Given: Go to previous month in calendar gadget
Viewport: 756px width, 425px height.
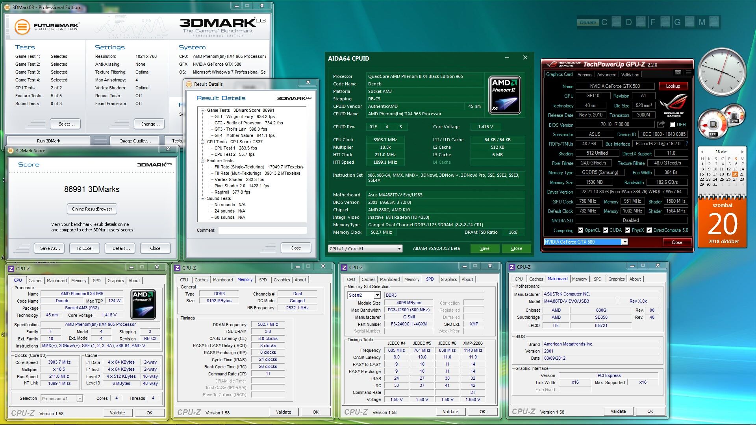Looking at the screenshot, I should click(x=702, y=152).
